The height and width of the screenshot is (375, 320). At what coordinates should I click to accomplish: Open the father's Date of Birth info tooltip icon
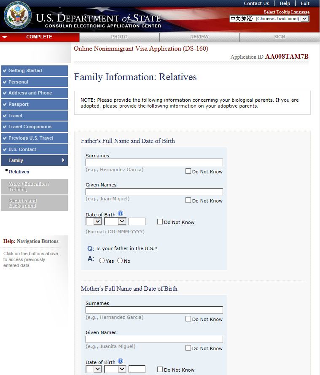[x=121, y=213]
